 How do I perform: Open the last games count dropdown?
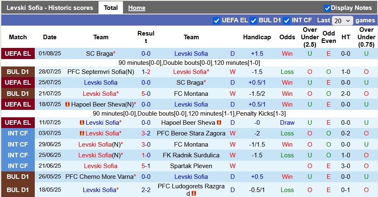click(342, 20)
